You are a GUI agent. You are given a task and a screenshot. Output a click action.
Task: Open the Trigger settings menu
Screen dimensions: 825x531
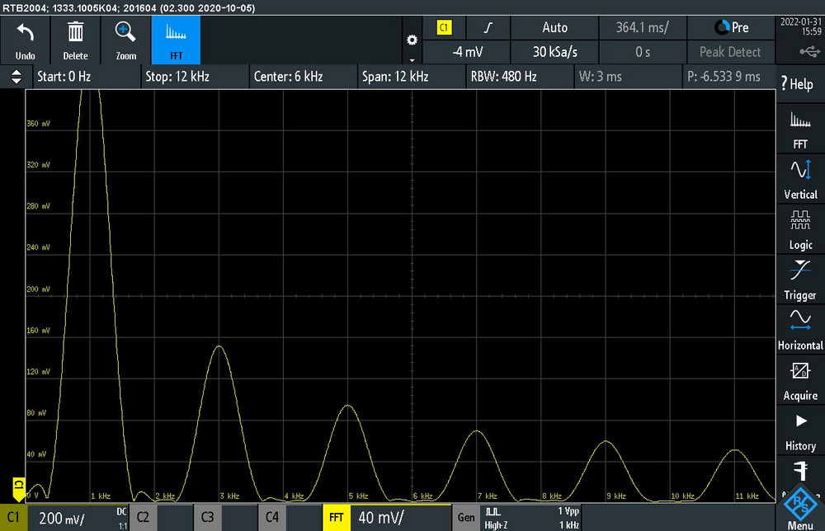[800, 280]
